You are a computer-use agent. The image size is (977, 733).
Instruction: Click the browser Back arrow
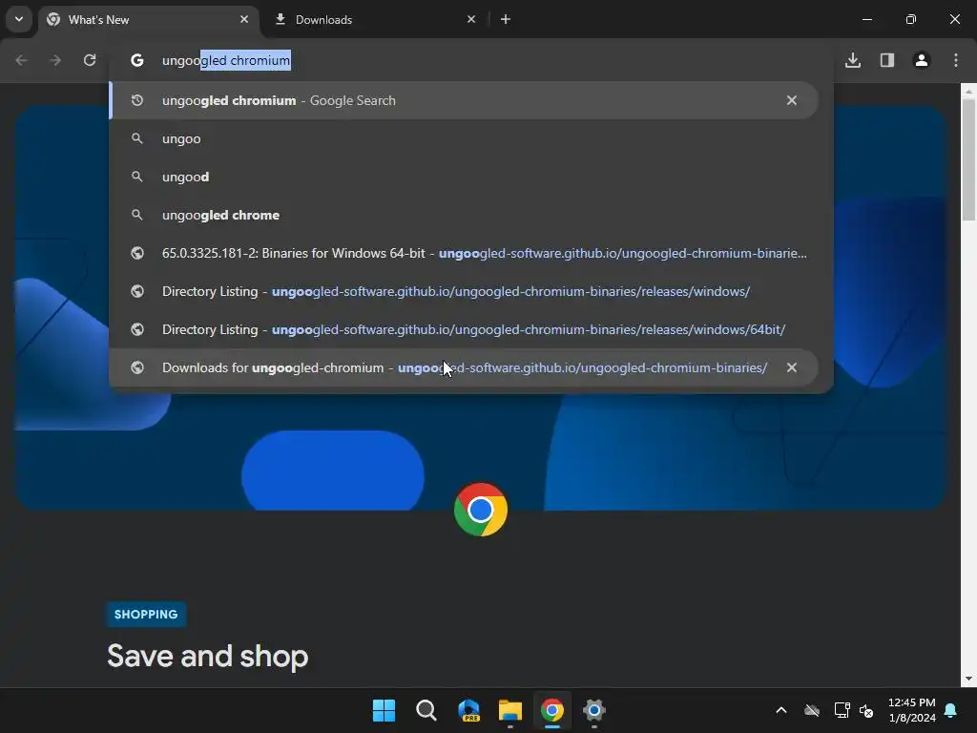click(x=21, y=60)
